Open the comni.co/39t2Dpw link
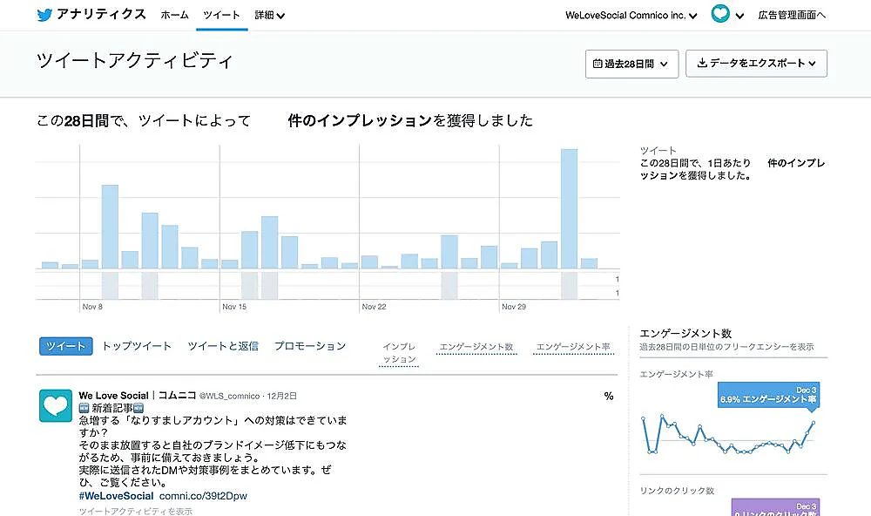The width and height of the screenshot is (871, 516). [x=203, y=495]
